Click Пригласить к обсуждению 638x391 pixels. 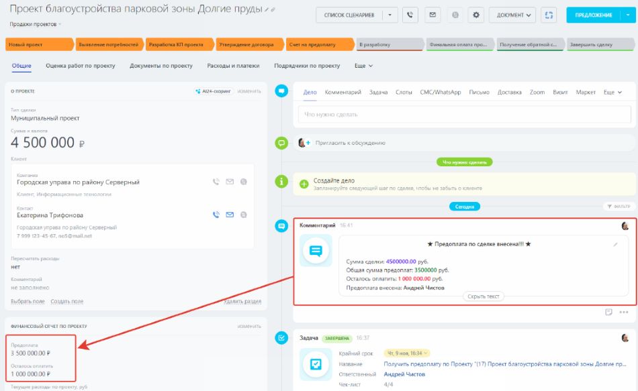351,143
